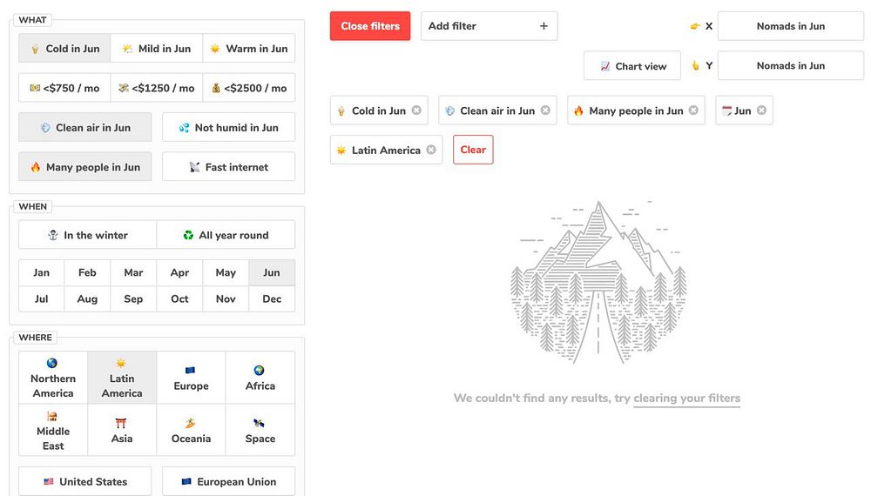Expand the Add filter dropdown
The image size is (871, 496).
pyautogui.click(x=488, y=26)
